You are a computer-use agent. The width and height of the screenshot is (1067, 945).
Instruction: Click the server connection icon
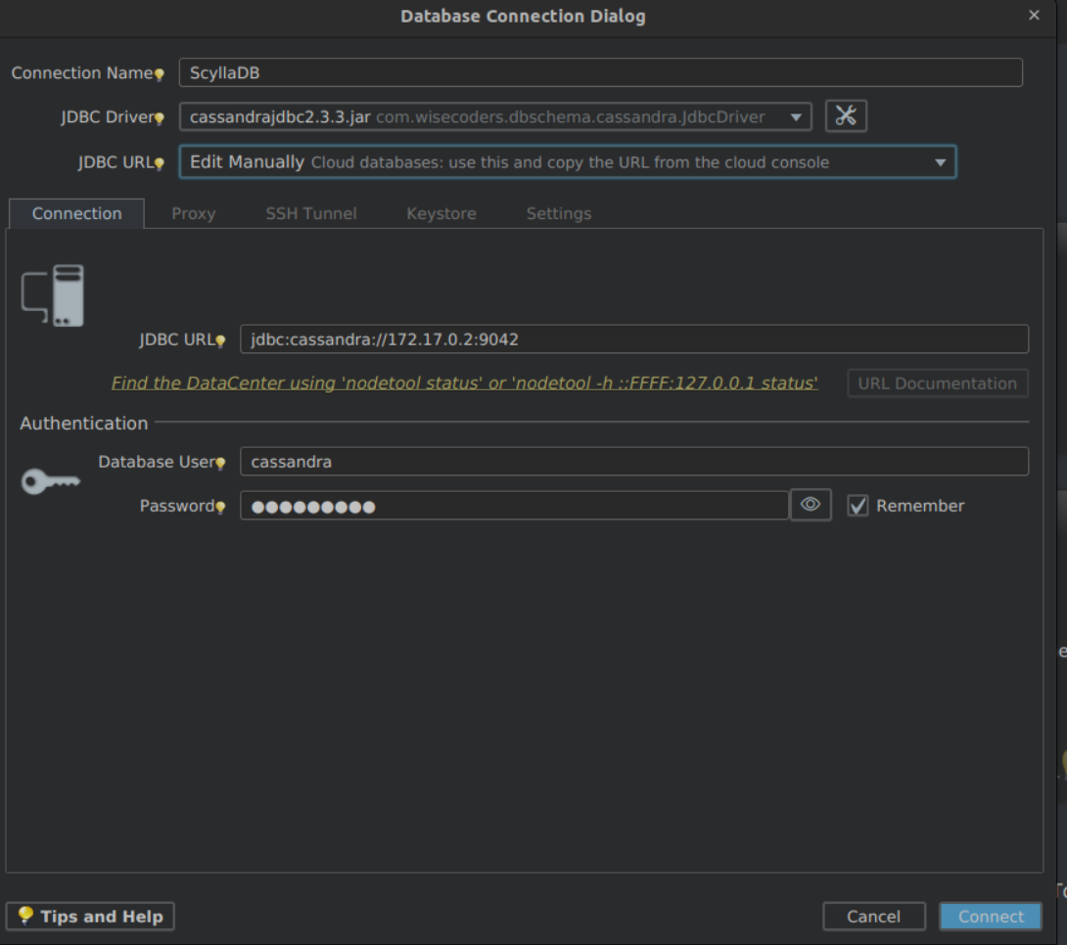tap(53, 295)
